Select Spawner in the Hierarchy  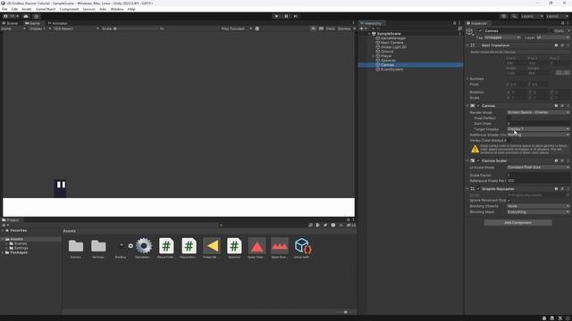pyautogui.click(x=388, y=61)
